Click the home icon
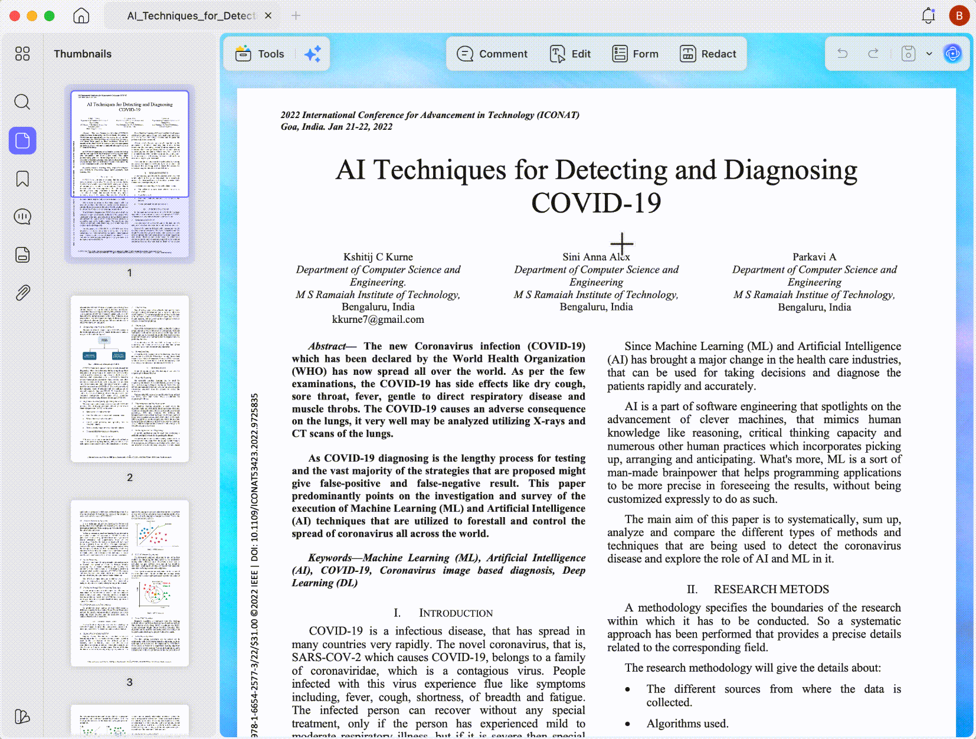This screenshot has width=976, height=739. pos(81,16)
